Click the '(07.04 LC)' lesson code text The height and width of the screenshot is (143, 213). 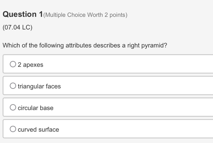click(x=18, y=27)
